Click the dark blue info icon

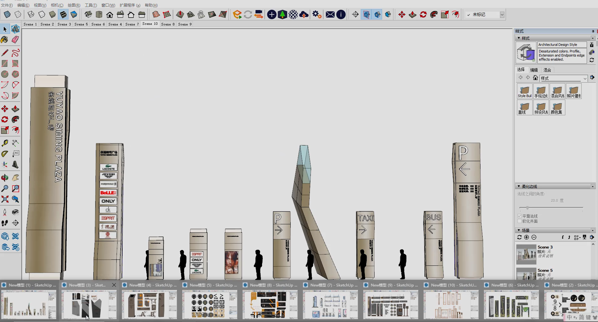tap(341, 14)
